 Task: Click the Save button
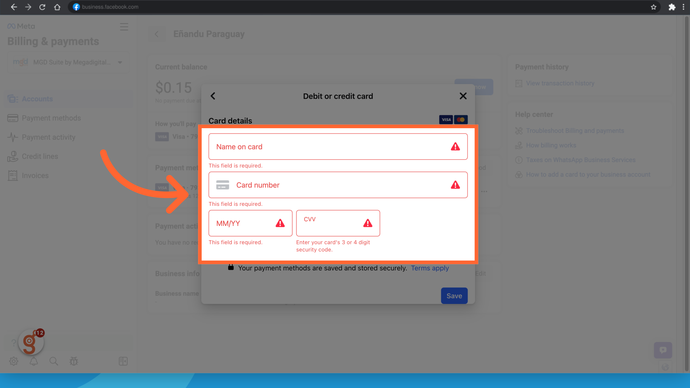click(x=454, y=296)
